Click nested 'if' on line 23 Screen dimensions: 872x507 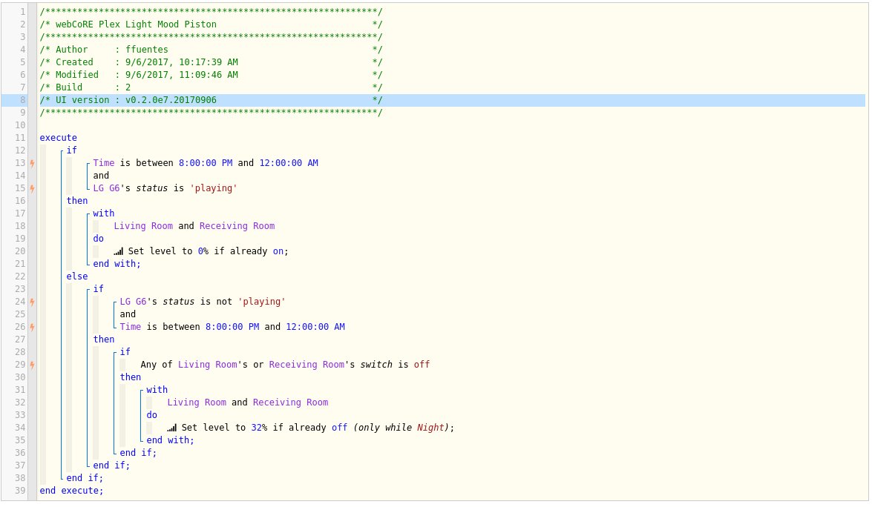click(x=99, y=289)
